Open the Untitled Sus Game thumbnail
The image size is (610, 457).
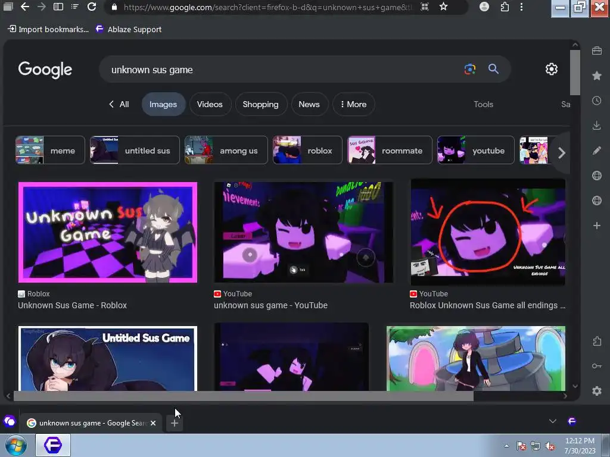point(108,358)
